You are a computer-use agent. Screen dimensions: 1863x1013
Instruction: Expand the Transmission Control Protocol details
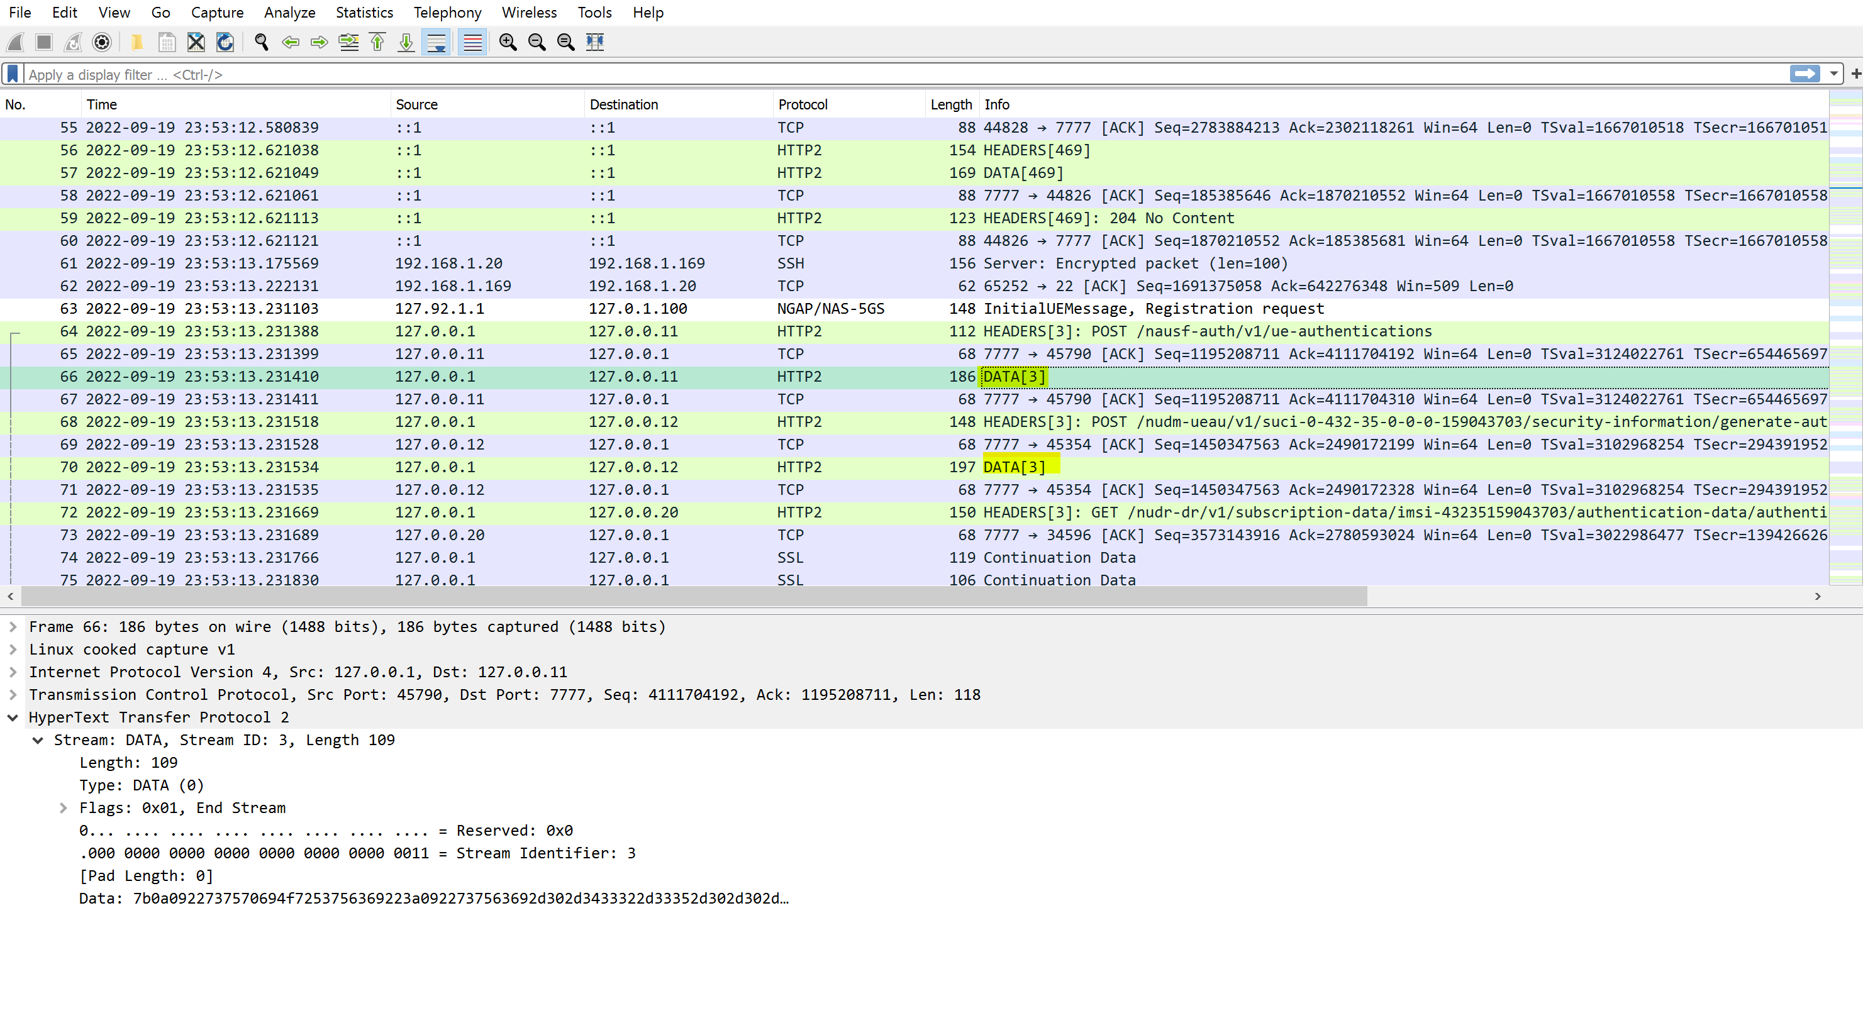(x=13, y=694)
